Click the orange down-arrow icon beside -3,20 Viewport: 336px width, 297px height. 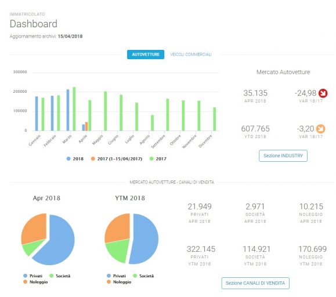320,129
